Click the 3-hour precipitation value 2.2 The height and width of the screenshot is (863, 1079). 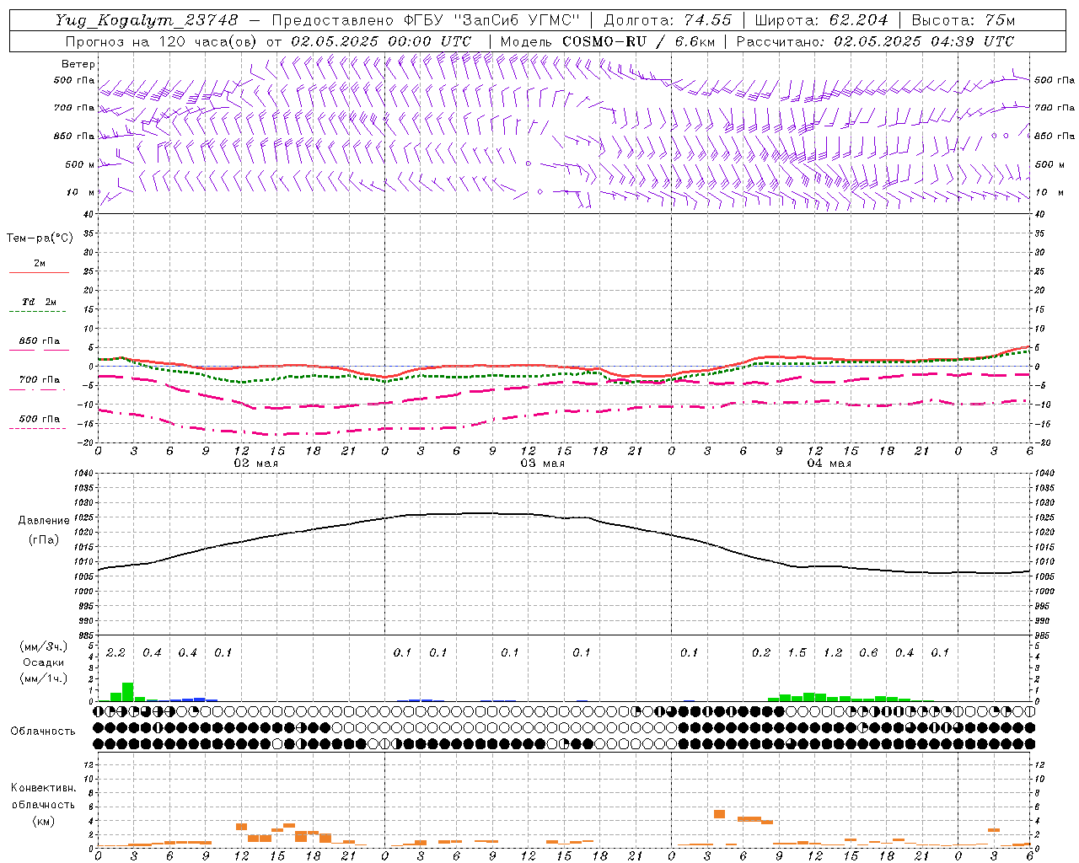(x=115, y=653)
